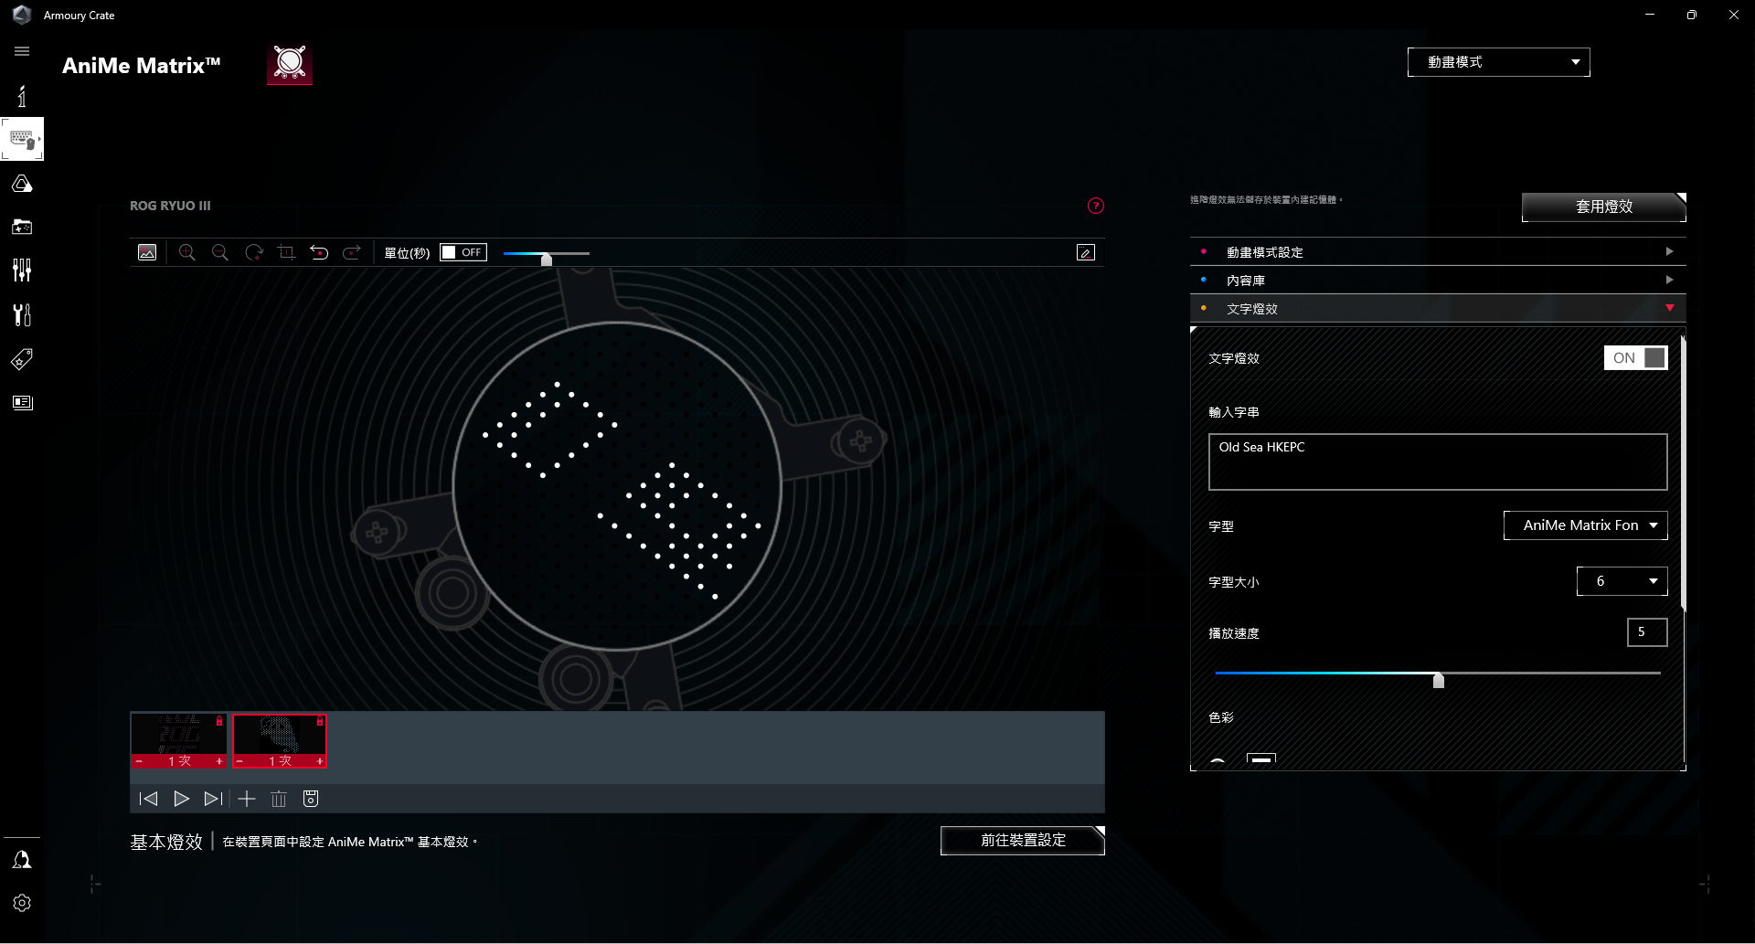1755x944 pixels.
Task: Toggle the lock on first frame thumbnail
Action: click(219, 721)
